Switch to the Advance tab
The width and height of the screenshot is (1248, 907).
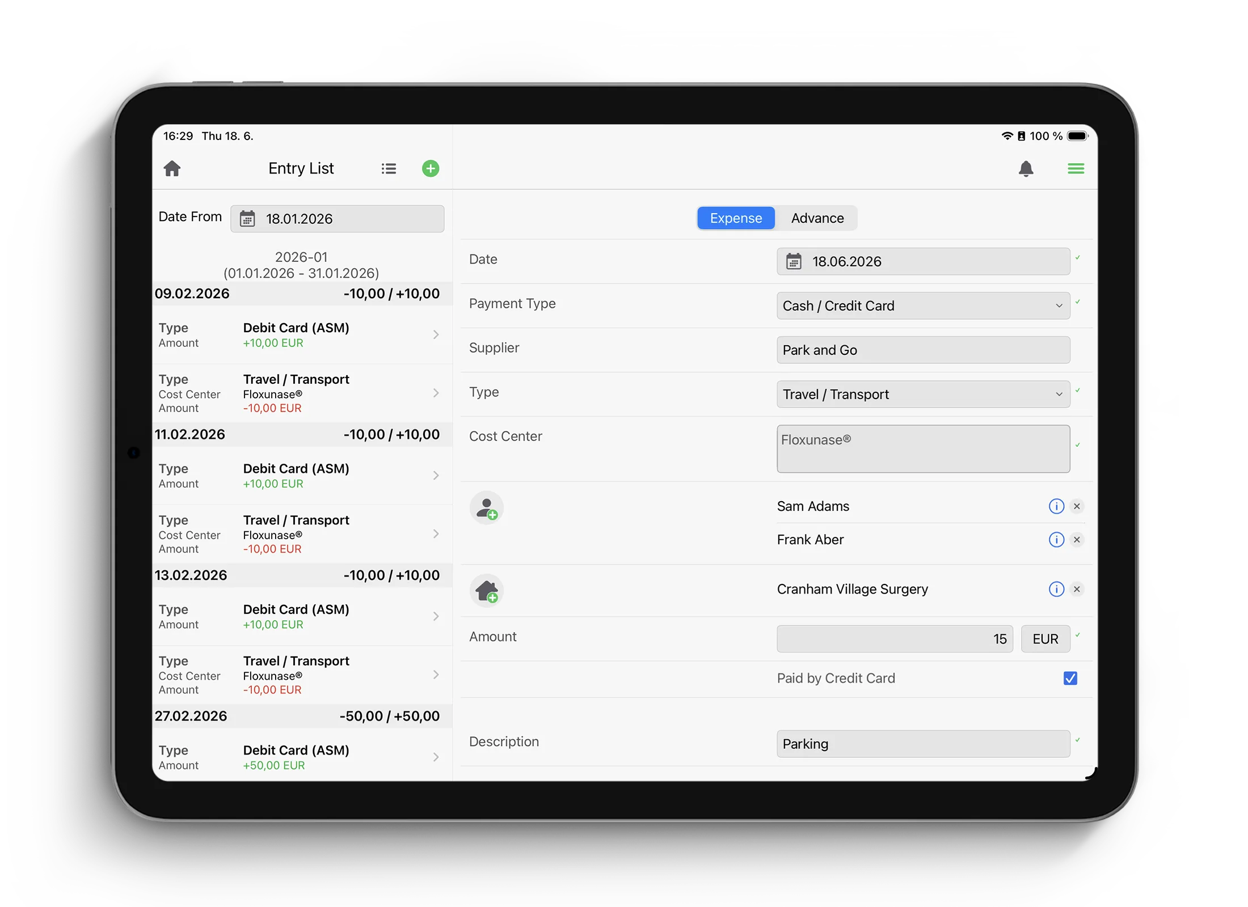point(817,218)
